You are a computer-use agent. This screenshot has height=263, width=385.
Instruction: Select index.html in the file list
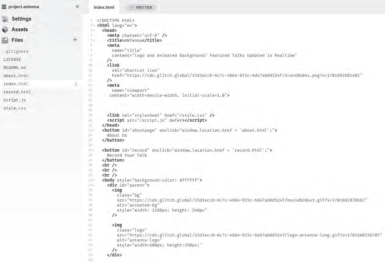tap(16, 84)
